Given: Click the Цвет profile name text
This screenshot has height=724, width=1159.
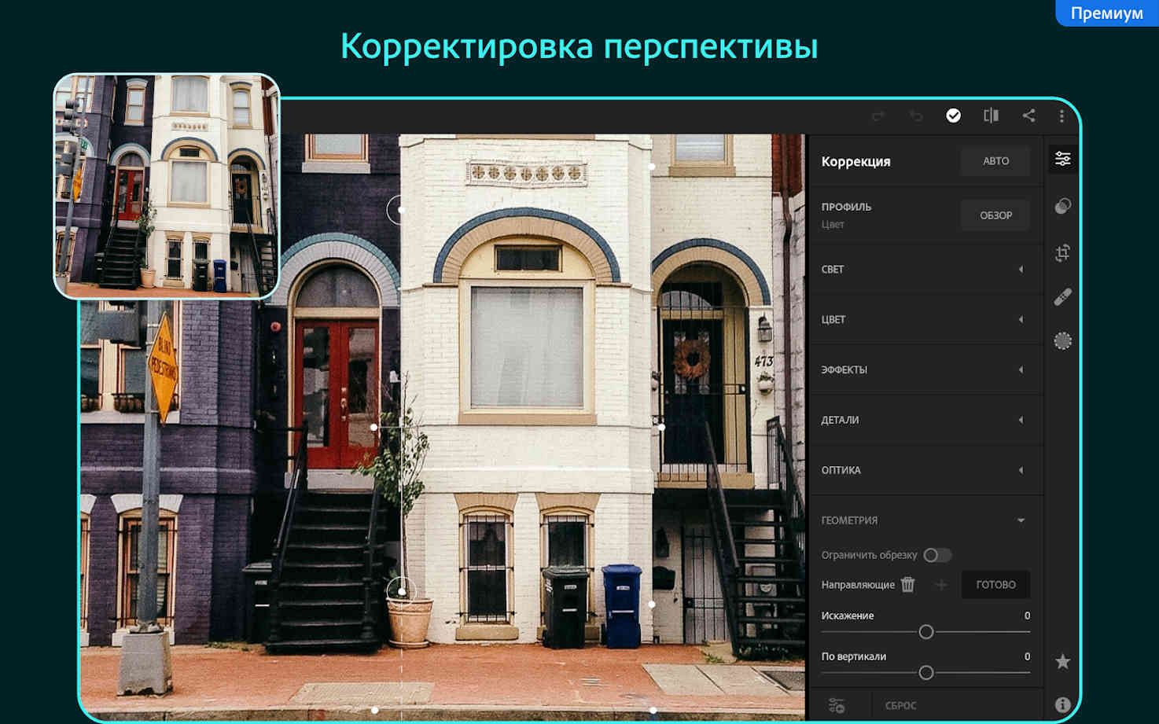Looking at the screenshot, I should (833, 224).
